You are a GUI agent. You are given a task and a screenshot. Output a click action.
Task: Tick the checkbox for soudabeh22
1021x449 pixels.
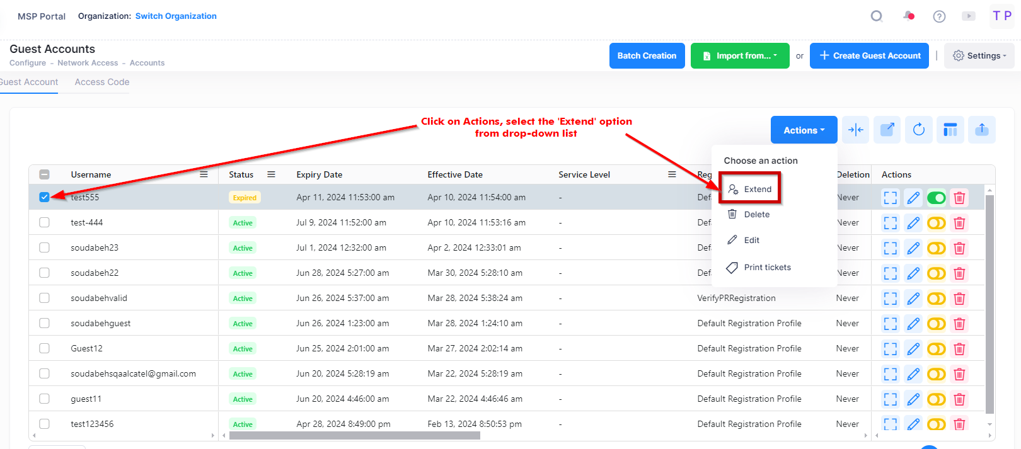(44, 273)
